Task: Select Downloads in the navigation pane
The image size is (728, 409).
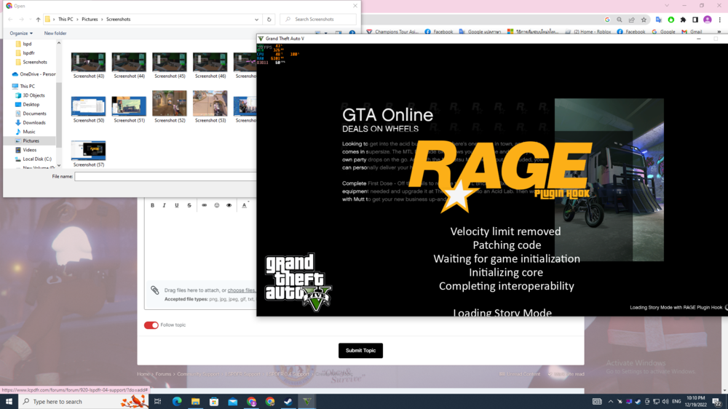Action: [x=33, y=122]
